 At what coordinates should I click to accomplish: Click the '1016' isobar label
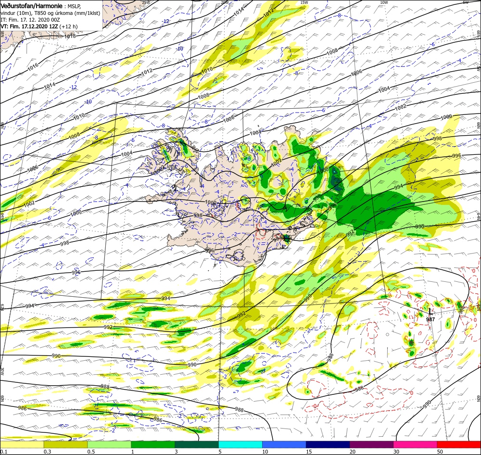(x=33, y=67)
